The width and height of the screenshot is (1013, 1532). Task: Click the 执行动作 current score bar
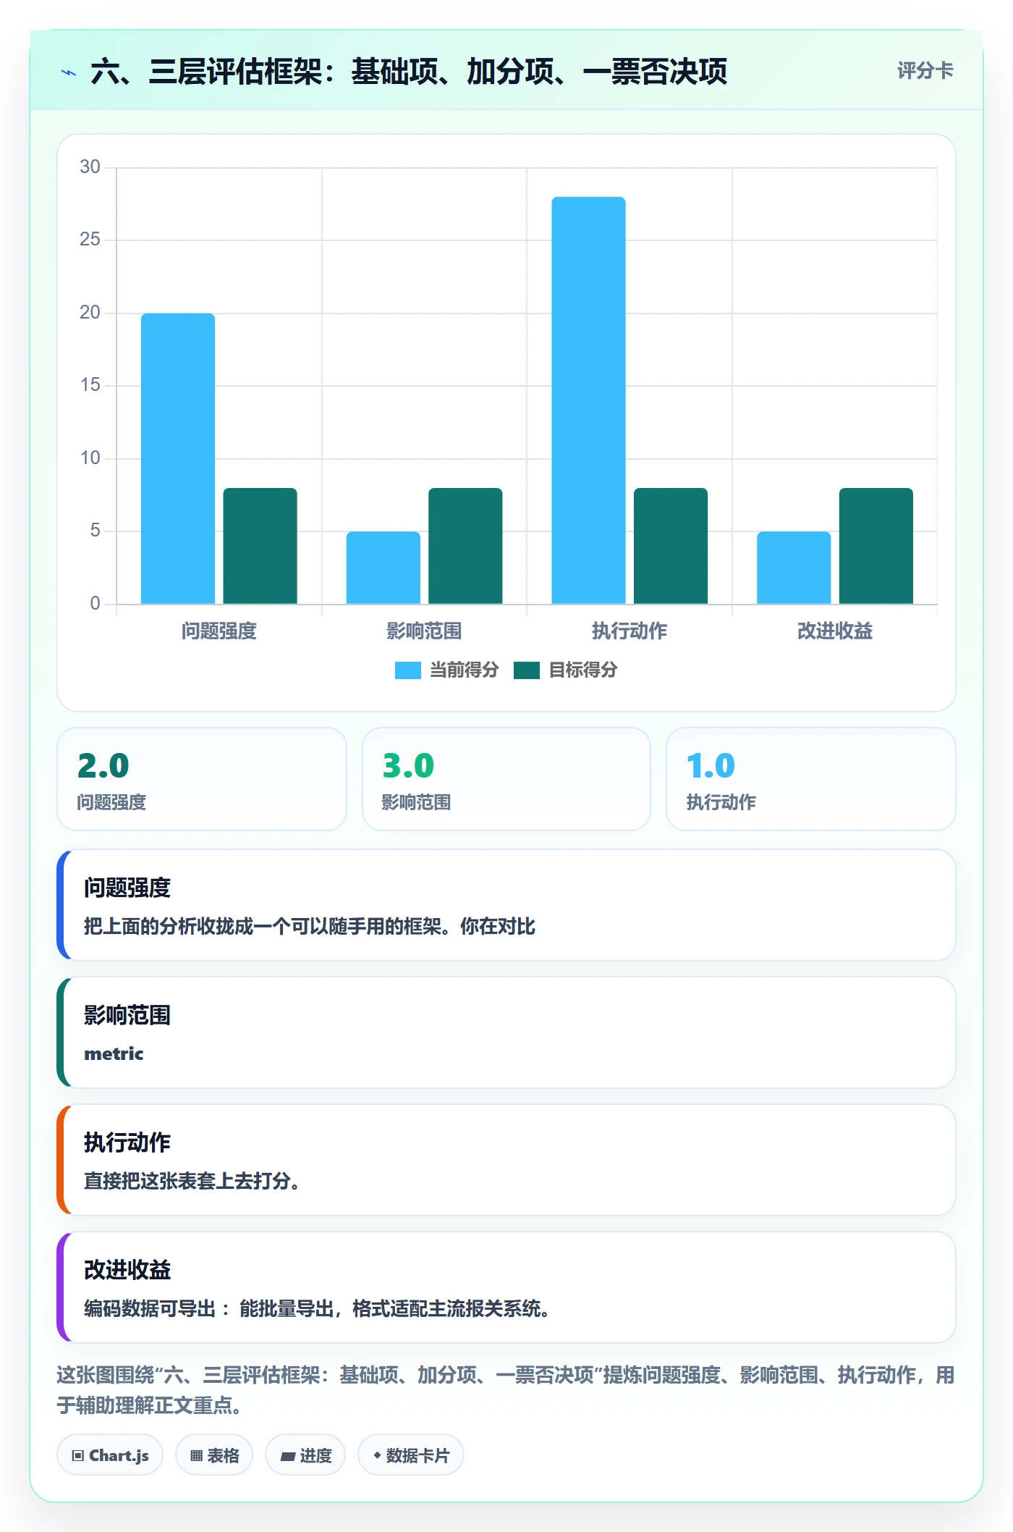point(588,400)
